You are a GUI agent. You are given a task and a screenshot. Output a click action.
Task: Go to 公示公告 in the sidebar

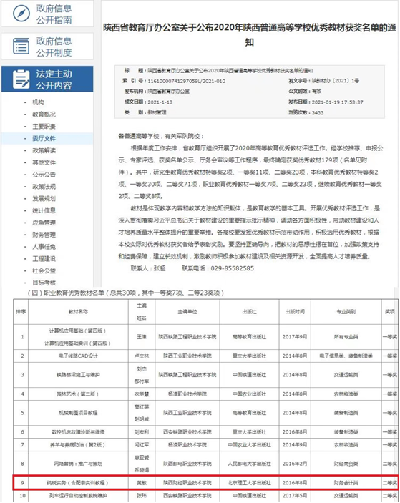click(x=44, y=175)
